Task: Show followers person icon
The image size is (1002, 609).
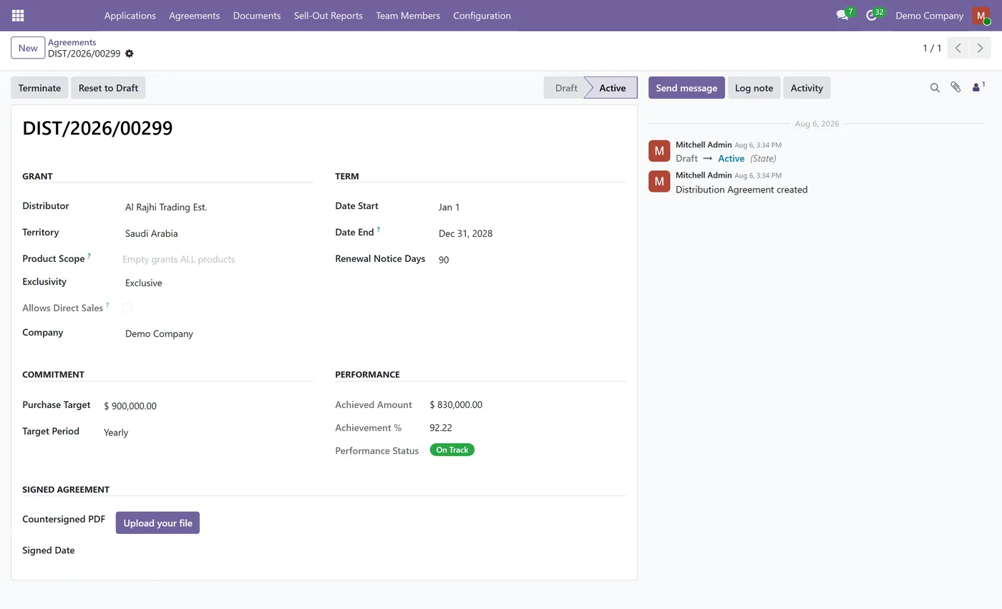Action: [x=978, y=87]
